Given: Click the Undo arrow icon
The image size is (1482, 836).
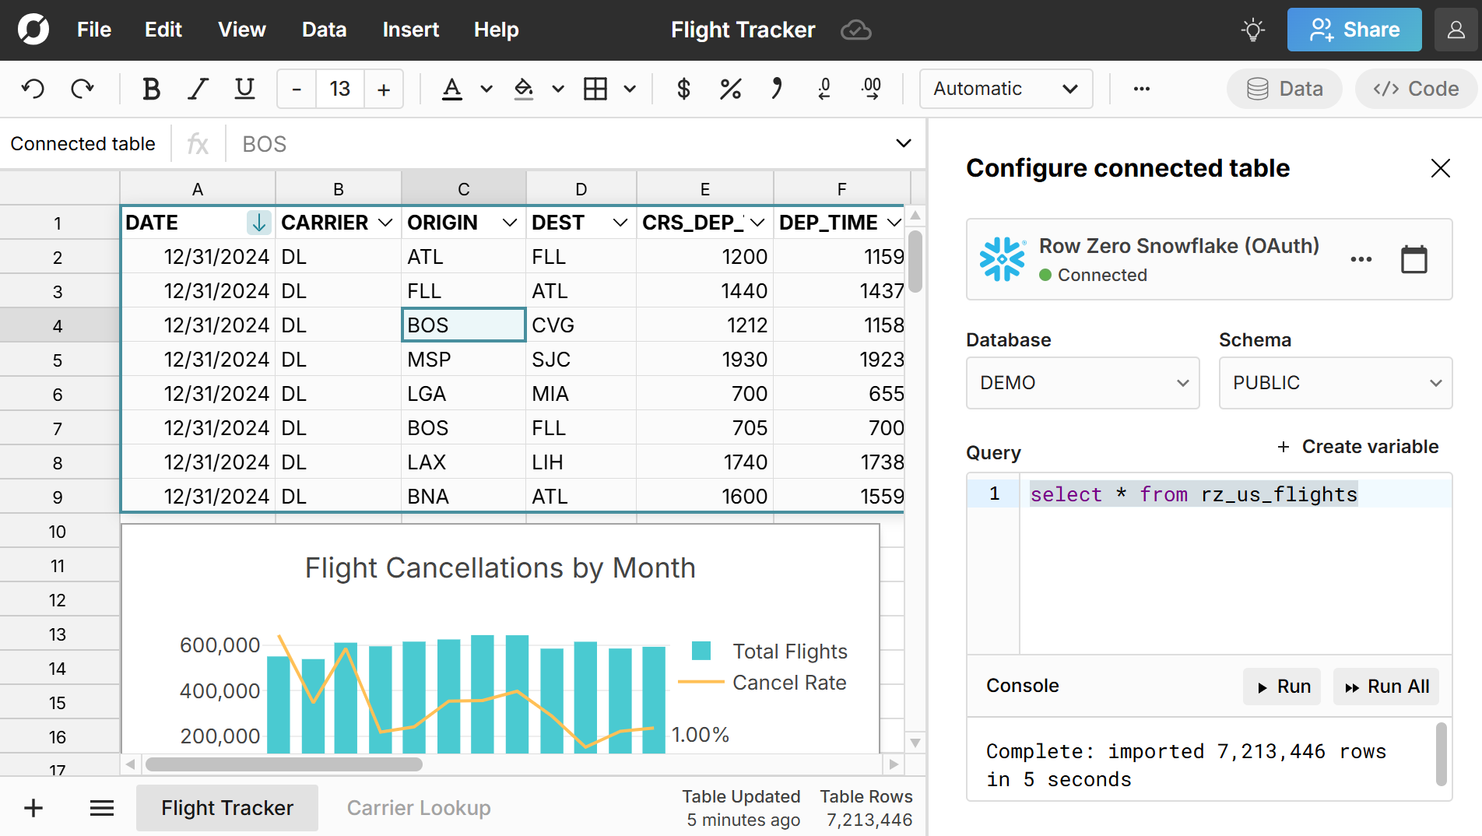Looking at the screenshot, I should 33,89.
